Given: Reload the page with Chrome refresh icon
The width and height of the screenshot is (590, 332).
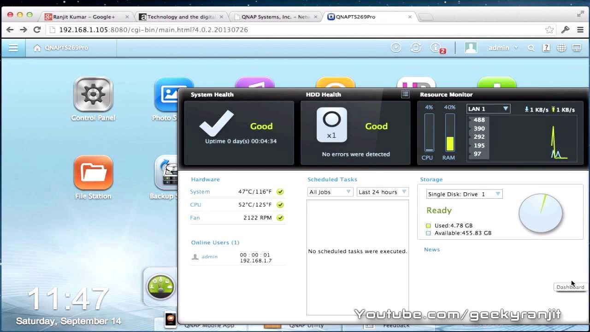Looking at the screenshot, I should click(x=37, y=30).
